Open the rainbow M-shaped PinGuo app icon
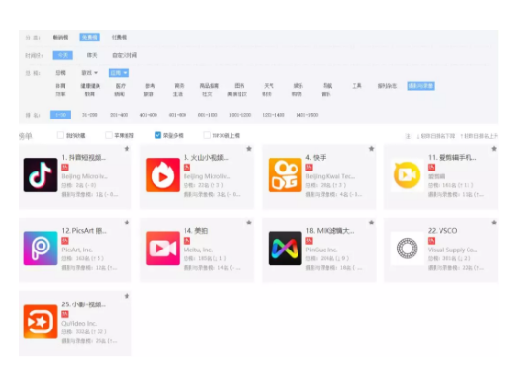The width and height of the screenshot is (511, 369). 285,249
